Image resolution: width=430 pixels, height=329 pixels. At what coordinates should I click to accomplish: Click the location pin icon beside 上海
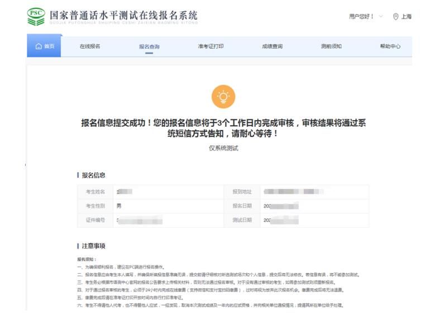click(395, 17)
